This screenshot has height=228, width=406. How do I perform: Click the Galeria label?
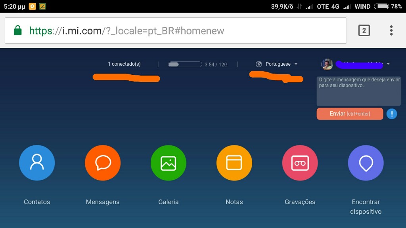(169, 202)
